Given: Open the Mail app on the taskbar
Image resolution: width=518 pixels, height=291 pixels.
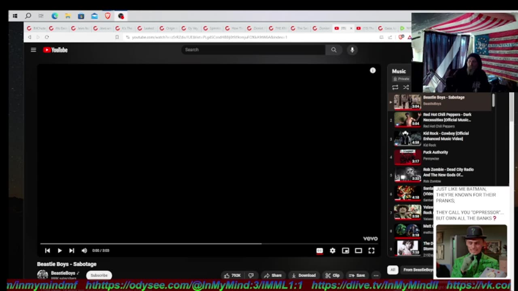Looking at the screenshot, I should 94,16.
